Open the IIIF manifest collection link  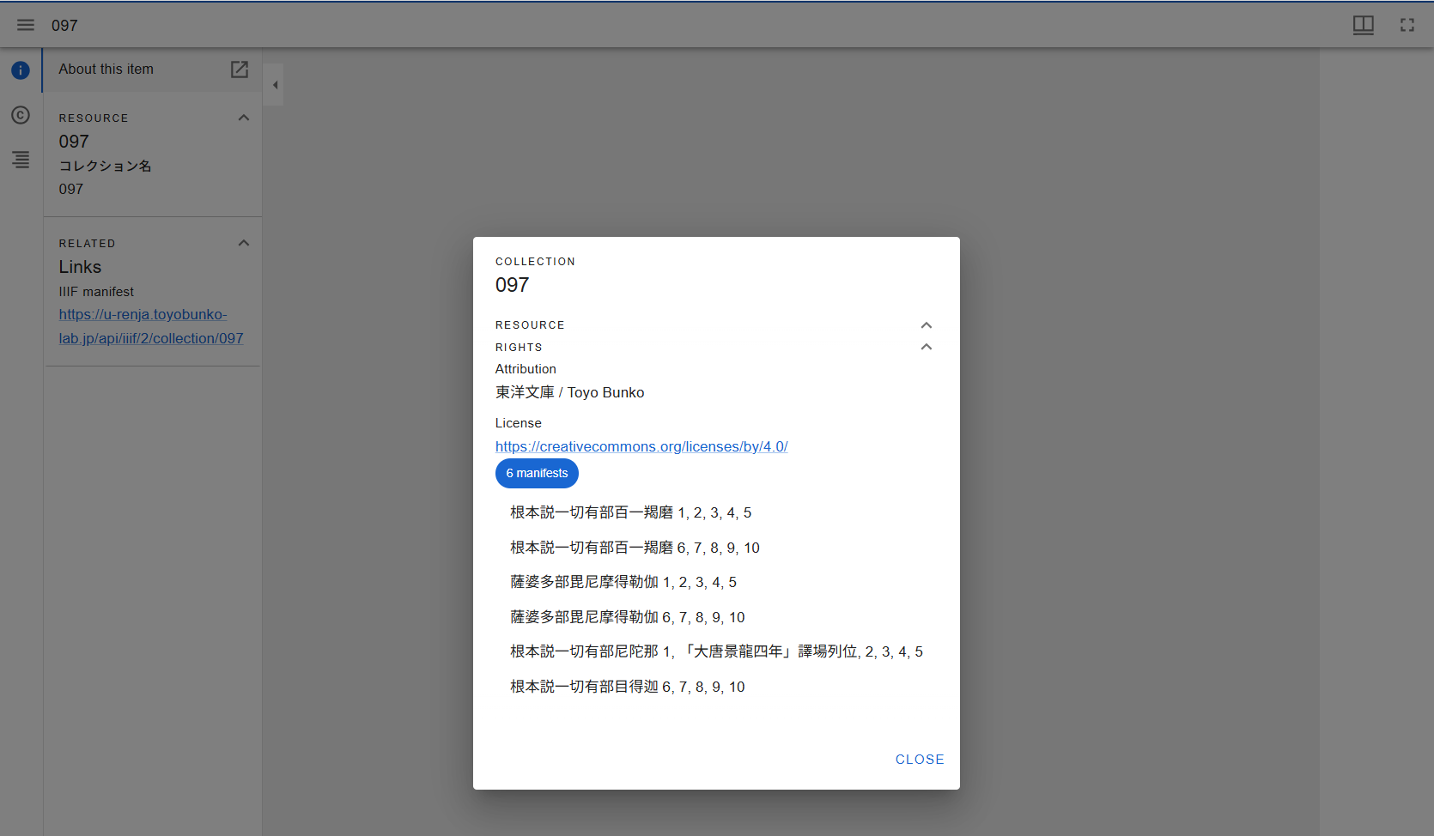tap(150, 326)
